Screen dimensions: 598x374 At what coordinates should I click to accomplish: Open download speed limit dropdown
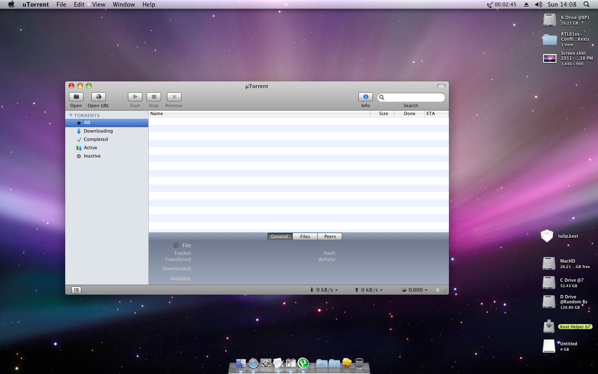coord(324,290)
